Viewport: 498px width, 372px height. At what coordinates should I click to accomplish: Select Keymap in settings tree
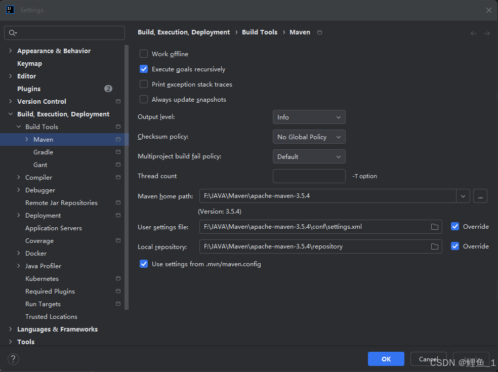click(29, 64)
